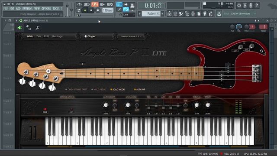Toggle the metronome icon
Image resolution: width=277 pixels, height=156 pixels.
tap(79, 4)
